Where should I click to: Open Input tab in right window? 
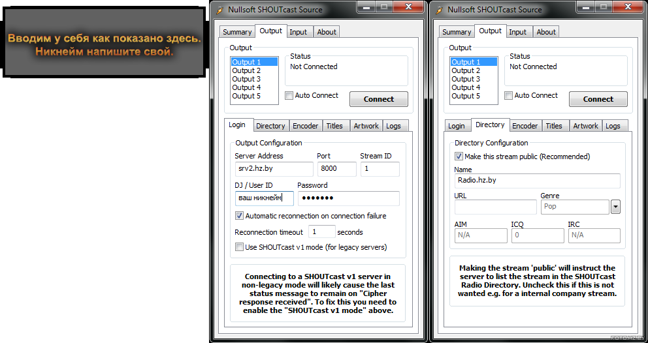click(518, 32)
